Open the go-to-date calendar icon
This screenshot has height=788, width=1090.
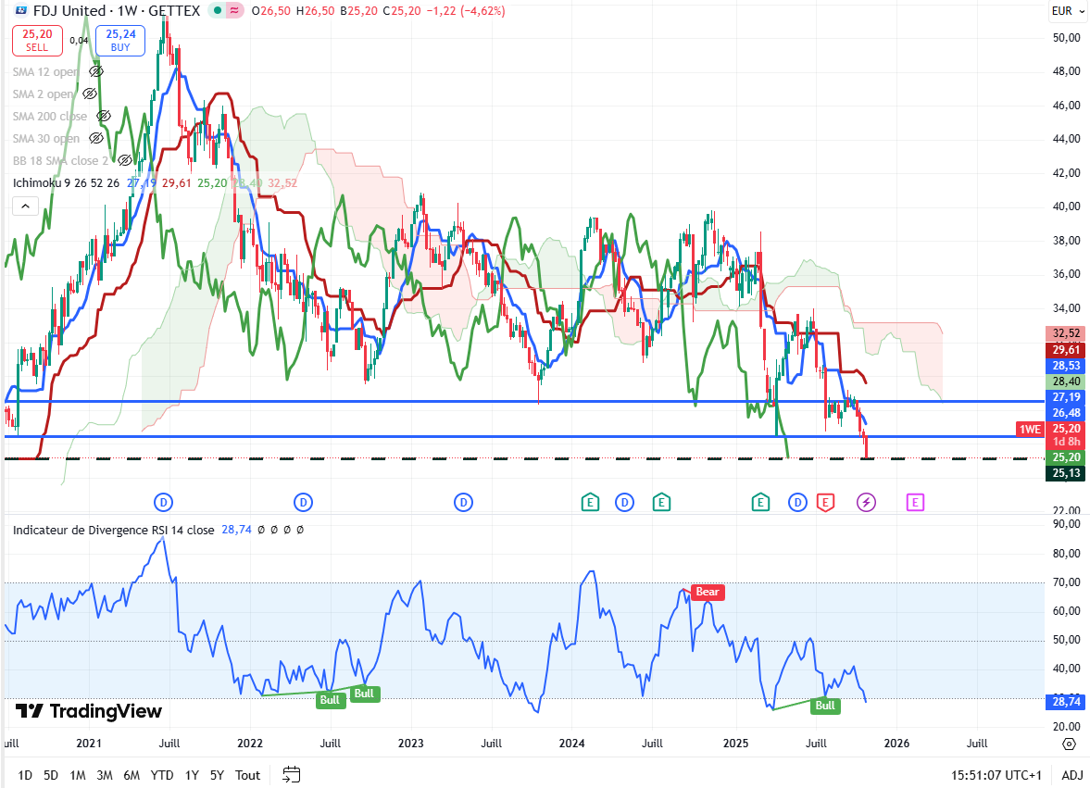(x=292, y=775)
